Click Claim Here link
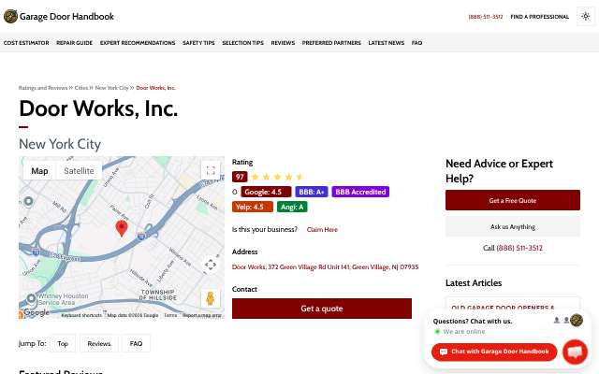This screenshot has width=599, height=374. coord(322,230)
